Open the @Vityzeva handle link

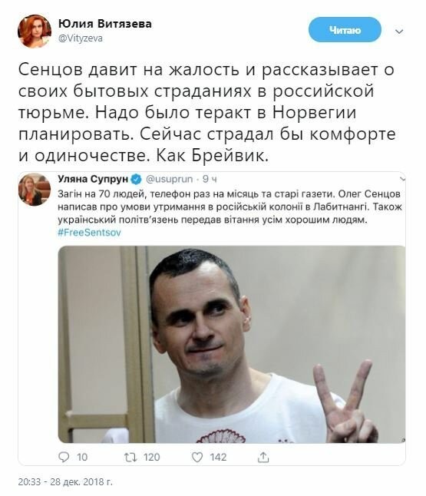click(x=81, y=38)
